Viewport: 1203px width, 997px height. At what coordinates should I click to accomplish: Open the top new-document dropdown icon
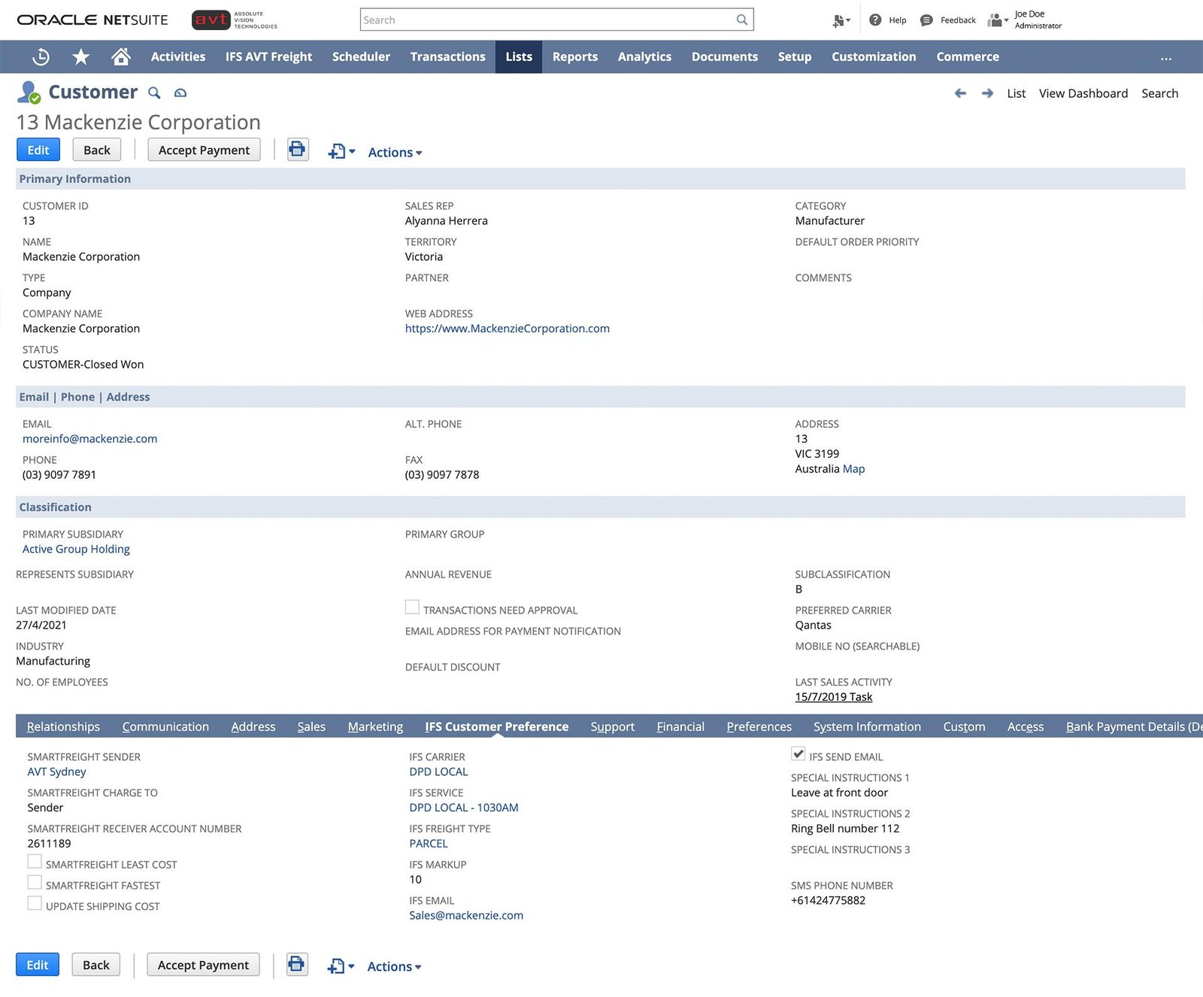click(341, 152)
